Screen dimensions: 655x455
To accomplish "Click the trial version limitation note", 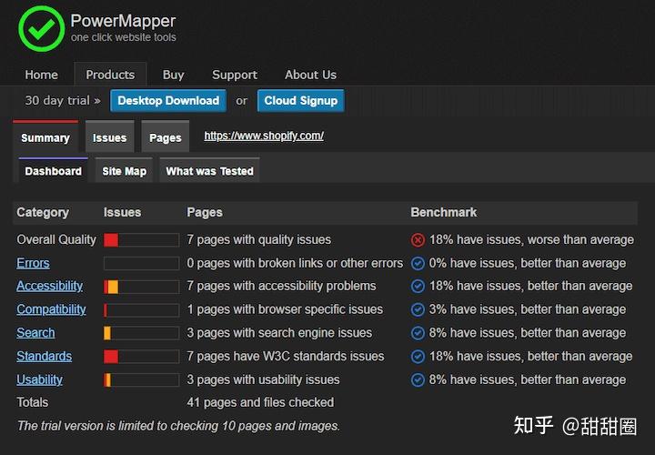I will (178, 426).
